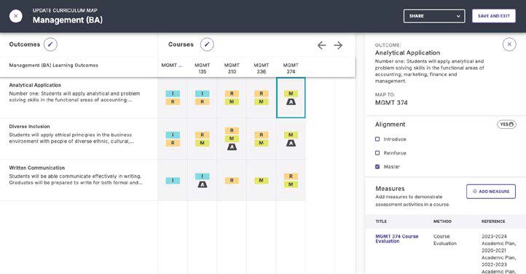
Task: Open the Share dropdown
Action: pos(434,16)
